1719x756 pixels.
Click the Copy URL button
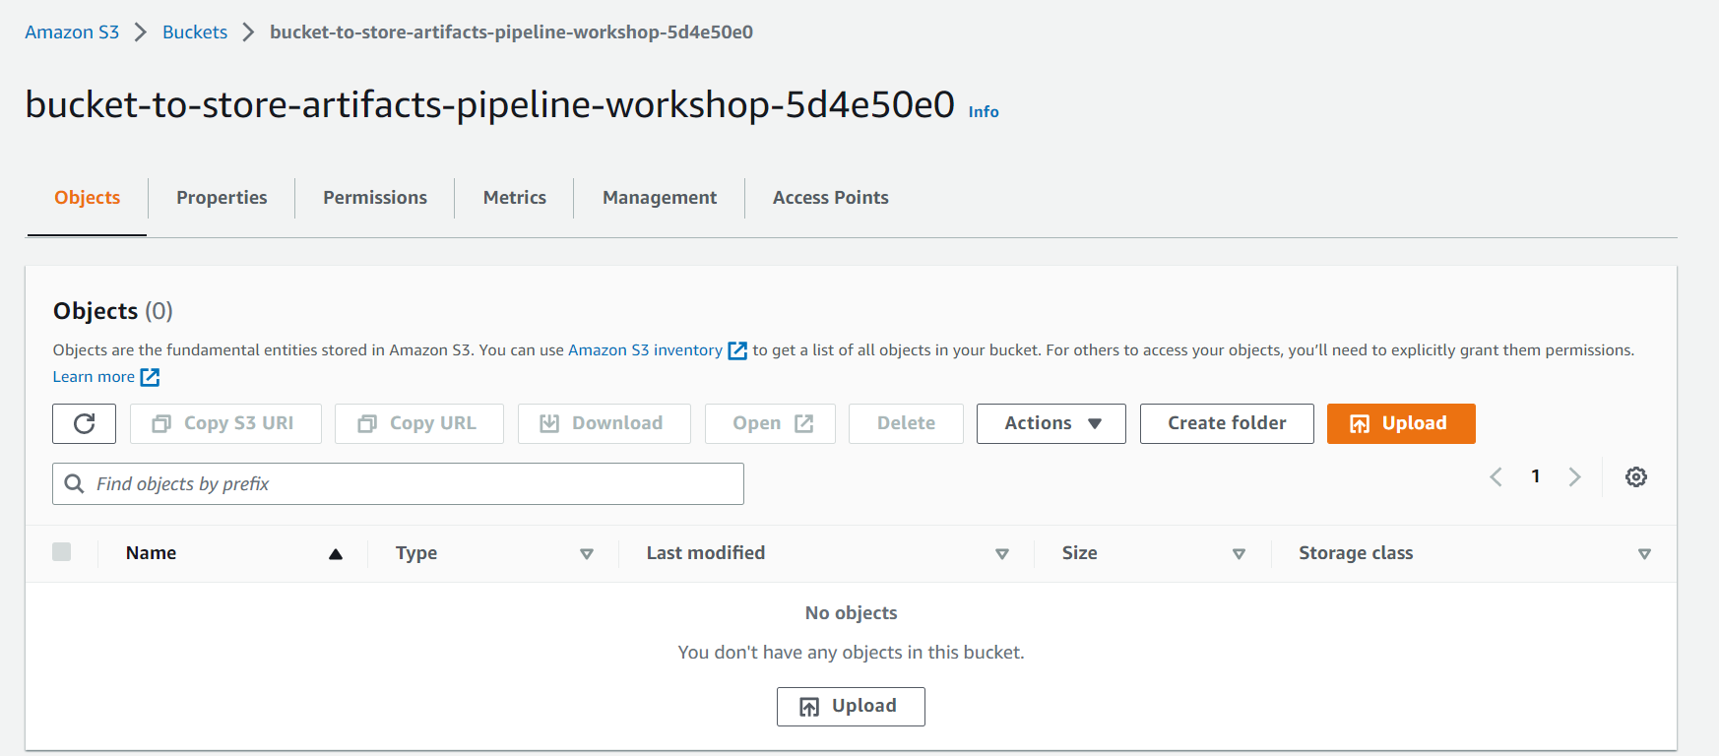pyautogui.click(x=418, y=423)
